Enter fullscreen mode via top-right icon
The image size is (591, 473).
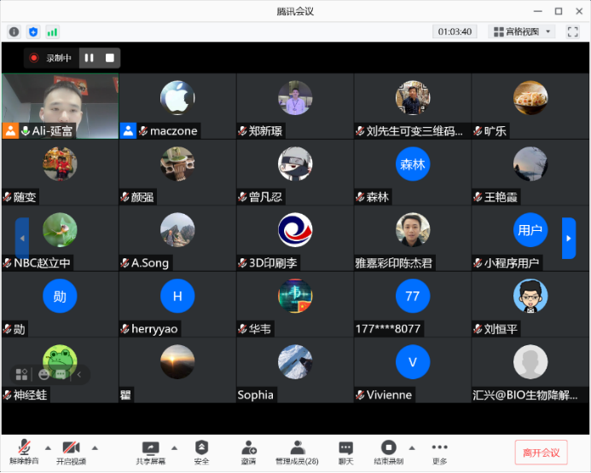pyautogui.click(x=572, y=32)
